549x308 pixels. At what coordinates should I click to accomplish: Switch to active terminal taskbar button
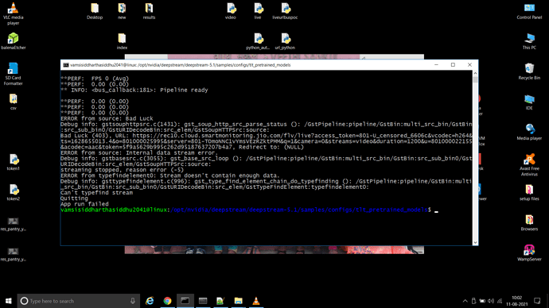185,301
